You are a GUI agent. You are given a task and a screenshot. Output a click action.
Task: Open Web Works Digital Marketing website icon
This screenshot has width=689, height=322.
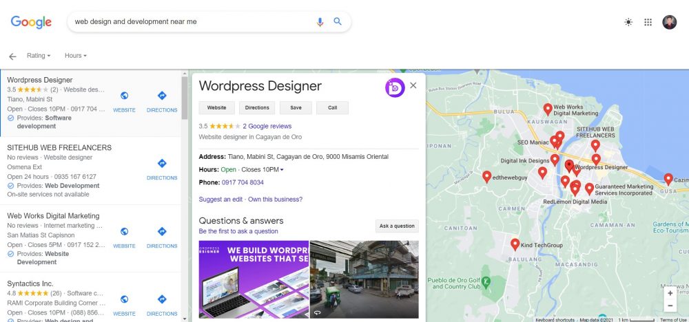coord(124,231)
